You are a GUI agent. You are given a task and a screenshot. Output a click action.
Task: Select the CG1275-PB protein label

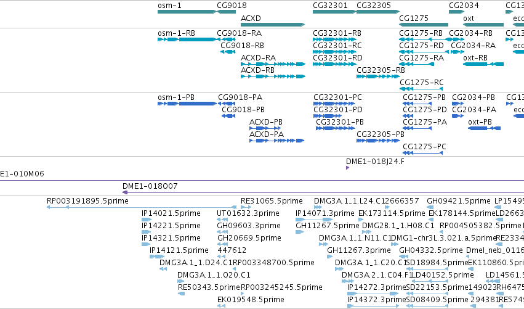pyautogui.click(x=424, y=97)
